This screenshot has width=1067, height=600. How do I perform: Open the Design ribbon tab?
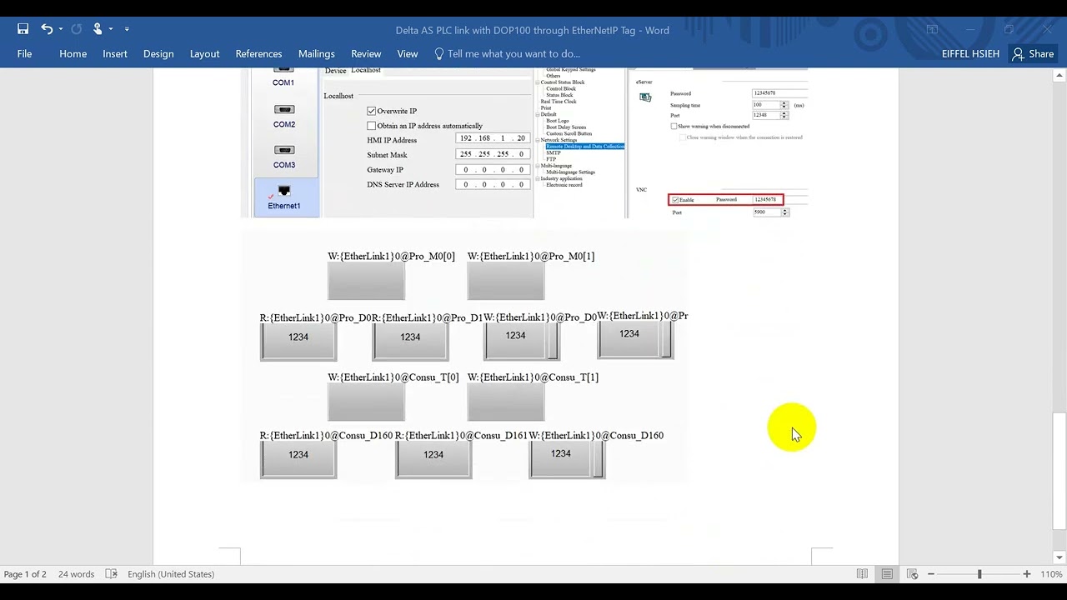click(x=158, y=53)
